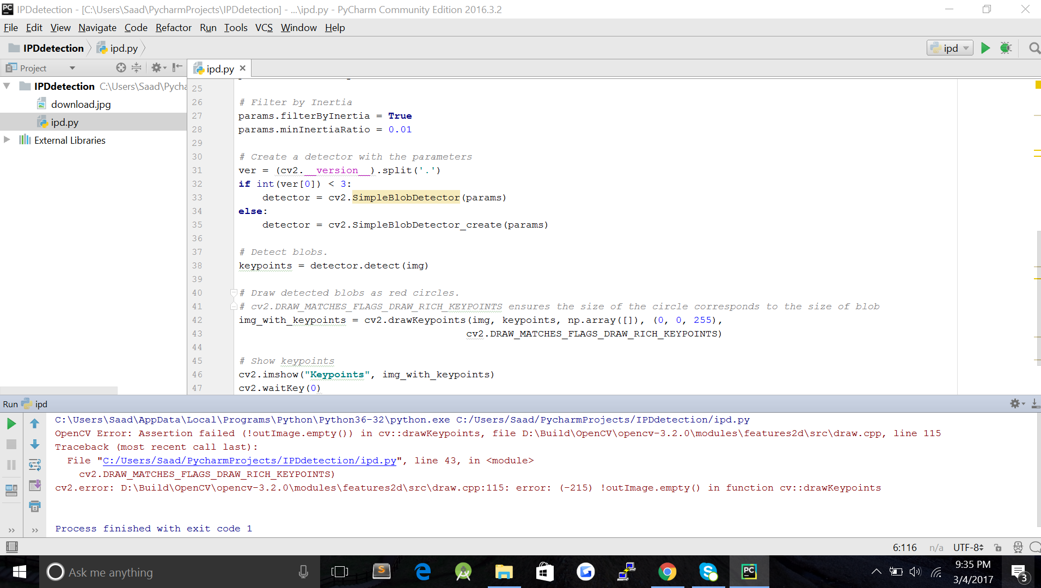1041x588 pixels.
Task: Open the Refactor menu
Action: click(x=173, y=28)
